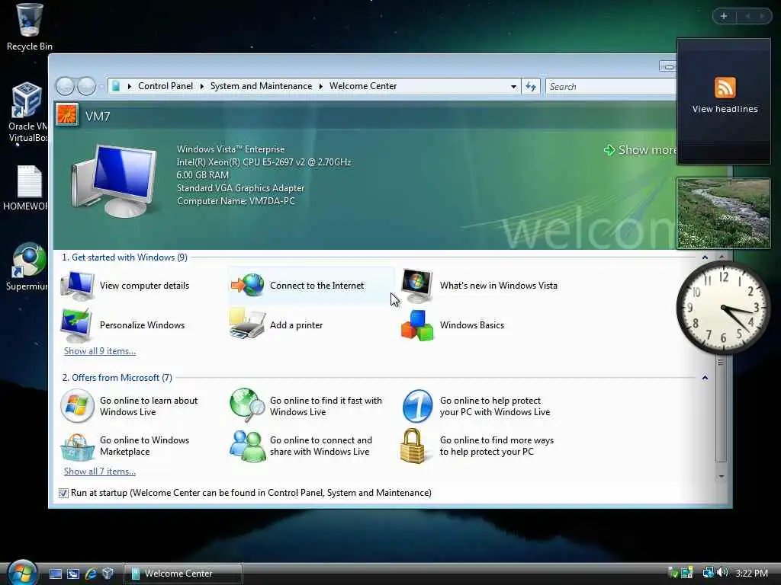Click the Personalize Windows monitor icon

pyautogui.click(x=76, y=324)
